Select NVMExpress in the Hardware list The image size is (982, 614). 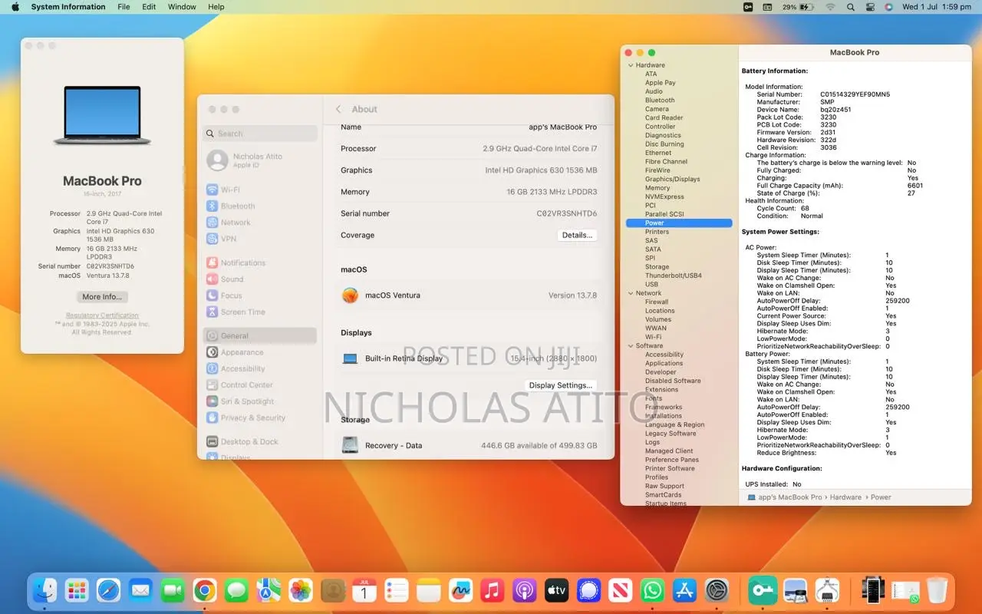(664, 196)
